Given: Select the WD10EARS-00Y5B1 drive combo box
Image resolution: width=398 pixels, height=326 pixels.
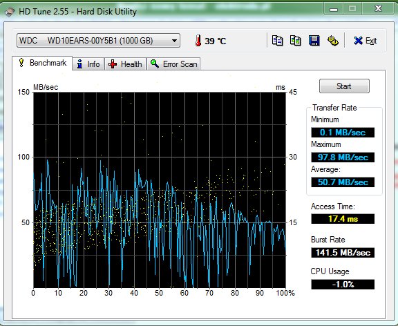Looking at the screenshot, I should [x=98, y=41].
